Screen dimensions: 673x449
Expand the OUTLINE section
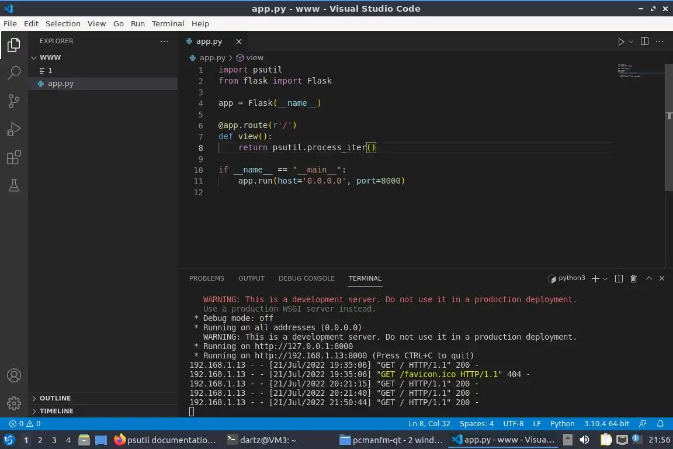(103, 398)
